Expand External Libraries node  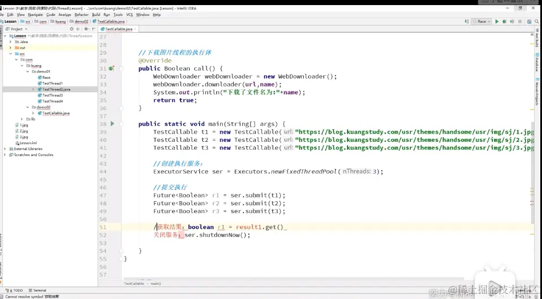5,149
